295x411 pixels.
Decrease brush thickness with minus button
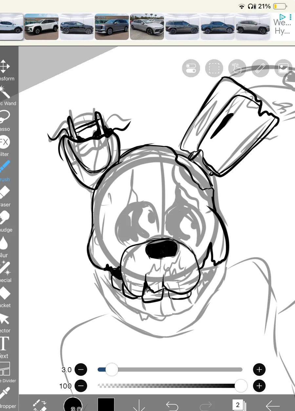(81, 370)
